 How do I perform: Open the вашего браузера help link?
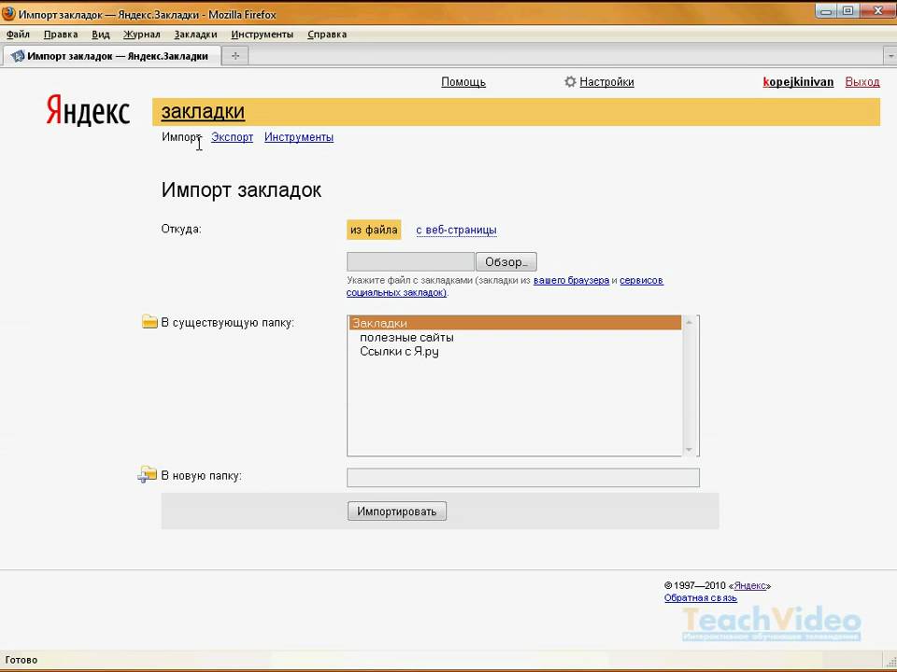[x=571, y=281]
